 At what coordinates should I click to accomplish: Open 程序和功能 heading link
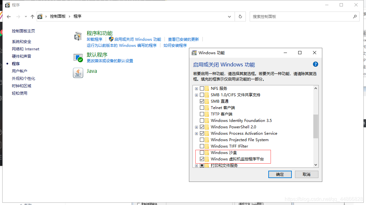(x=100, y=33)
